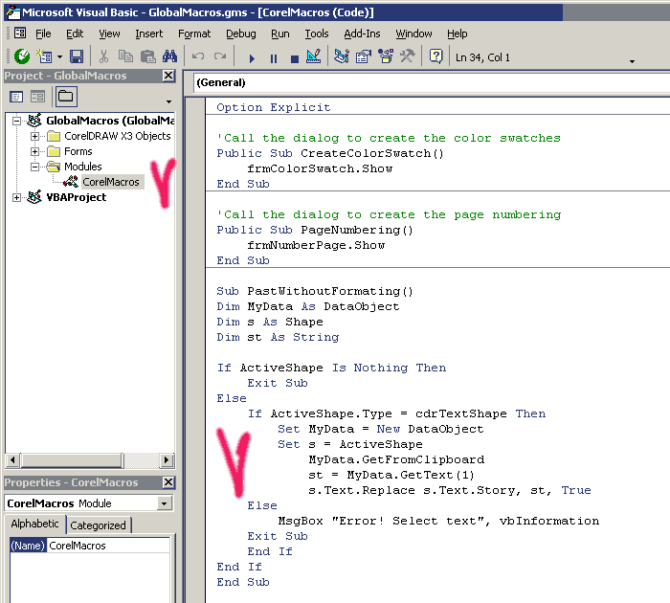Screen dimensions: 670x603
Task: Click the Break pause icon
Action: coord(274,58)
